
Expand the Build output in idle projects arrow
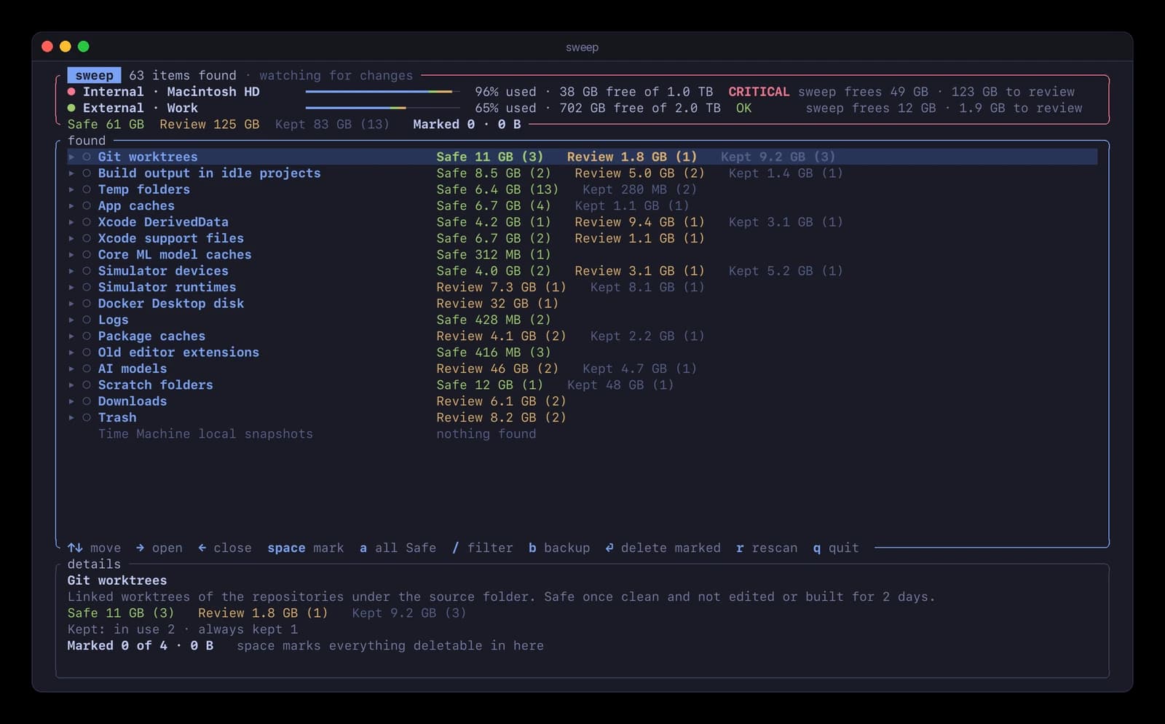71,173
